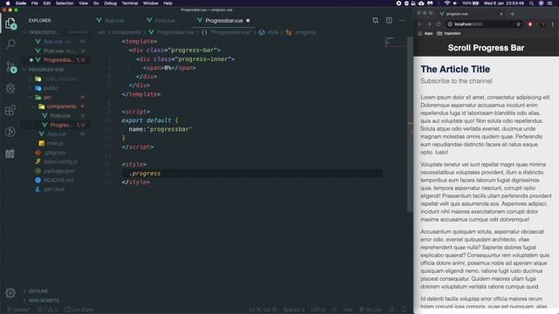Screen dimensions: 559x314
Task: Open the browser three-dot menu
Action: pyautogui.click(x=553, y=24)
